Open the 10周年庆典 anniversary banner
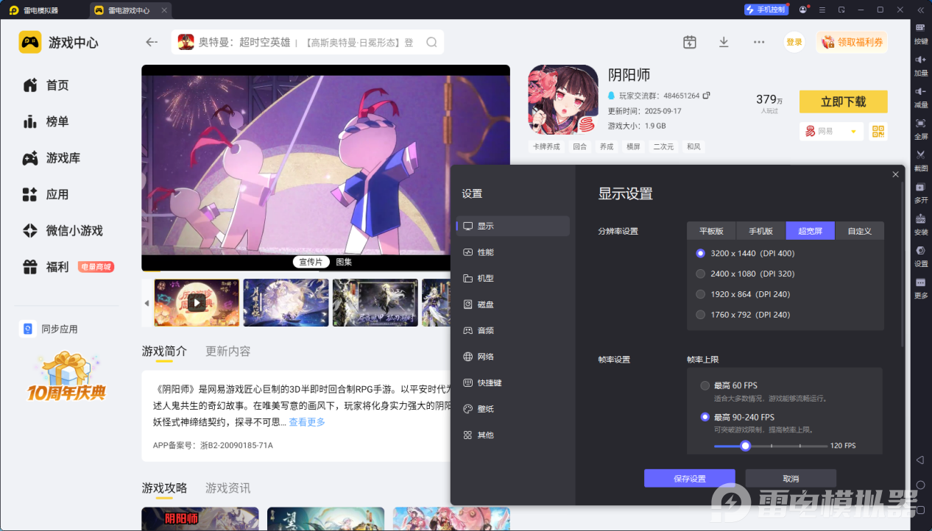This screenshot has height=531, width=932. pyautogui.click(x=66, y=376)
